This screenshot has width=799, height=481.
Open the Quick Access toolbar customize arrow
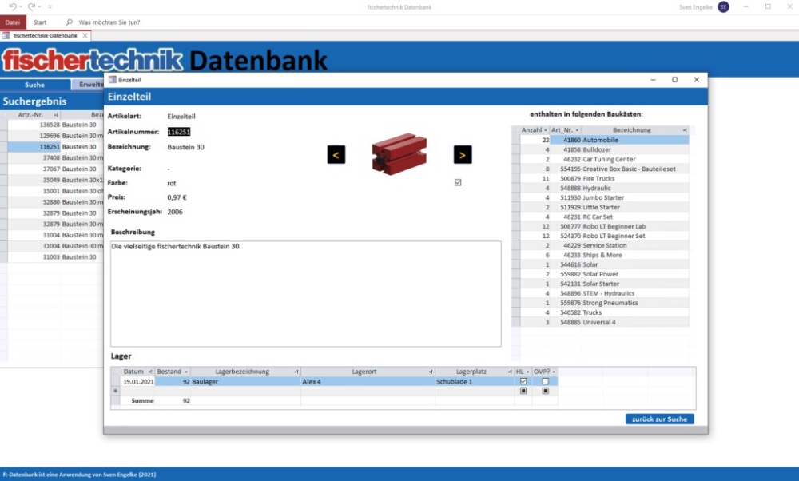[x=50, y=7]
